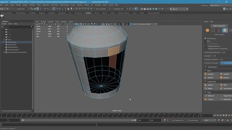Click the Multi-Component button
232x130 pixels.
[x=219, y=26]
